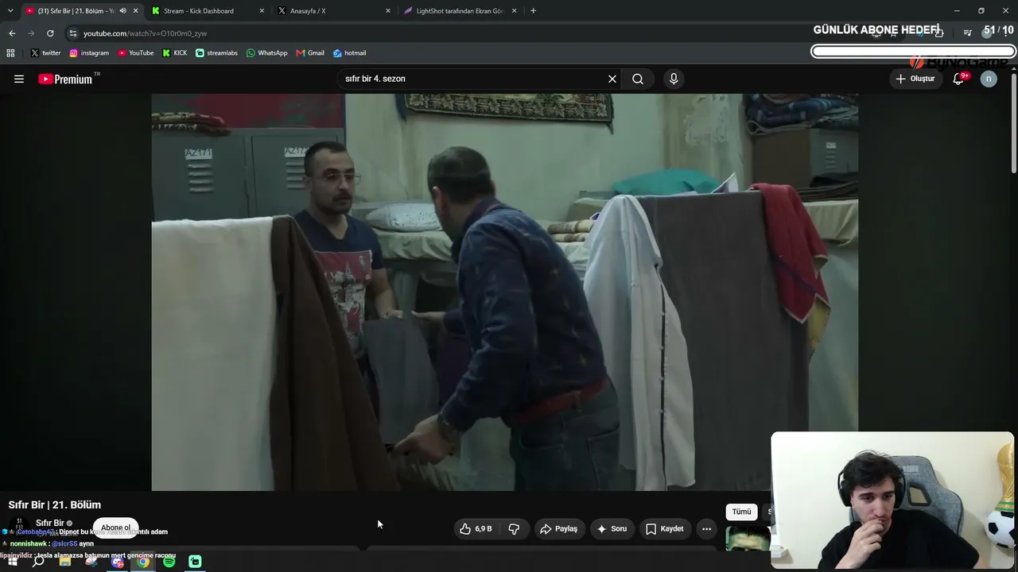Pause the Sıfır Bir video in the player
The image size is (1018, 572).
(504, 292)
